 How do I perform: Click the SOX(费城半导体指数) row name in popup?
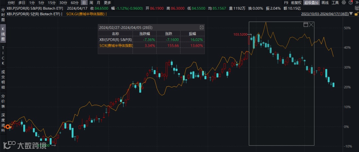pyautogui.click(x=116, y=45)
